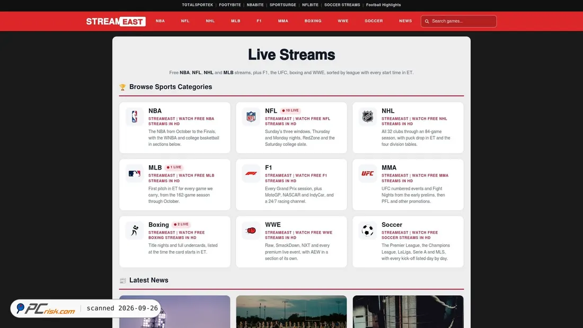Viewport: 583px width, 328px height.
Task: Click the NBA league logo icon
Action: coord(134,117)
